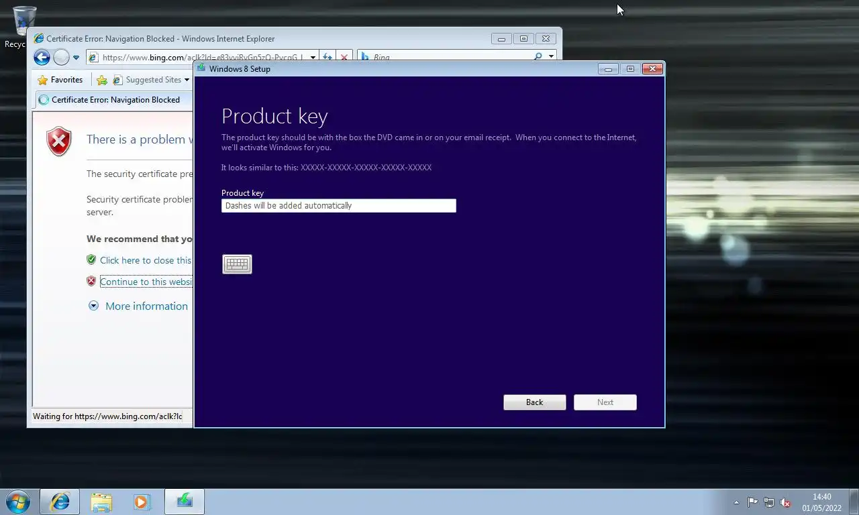Click the greyed-out Next button in Setup
Viewport: 859px width, 515px height.
[x=605, y=402]
